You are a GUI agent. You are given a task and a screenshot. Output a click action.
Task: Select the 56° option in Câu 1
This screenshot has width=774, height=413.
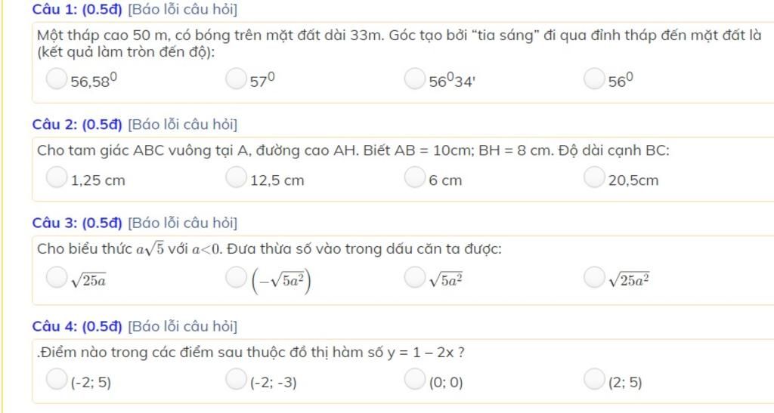coord(594,79)
